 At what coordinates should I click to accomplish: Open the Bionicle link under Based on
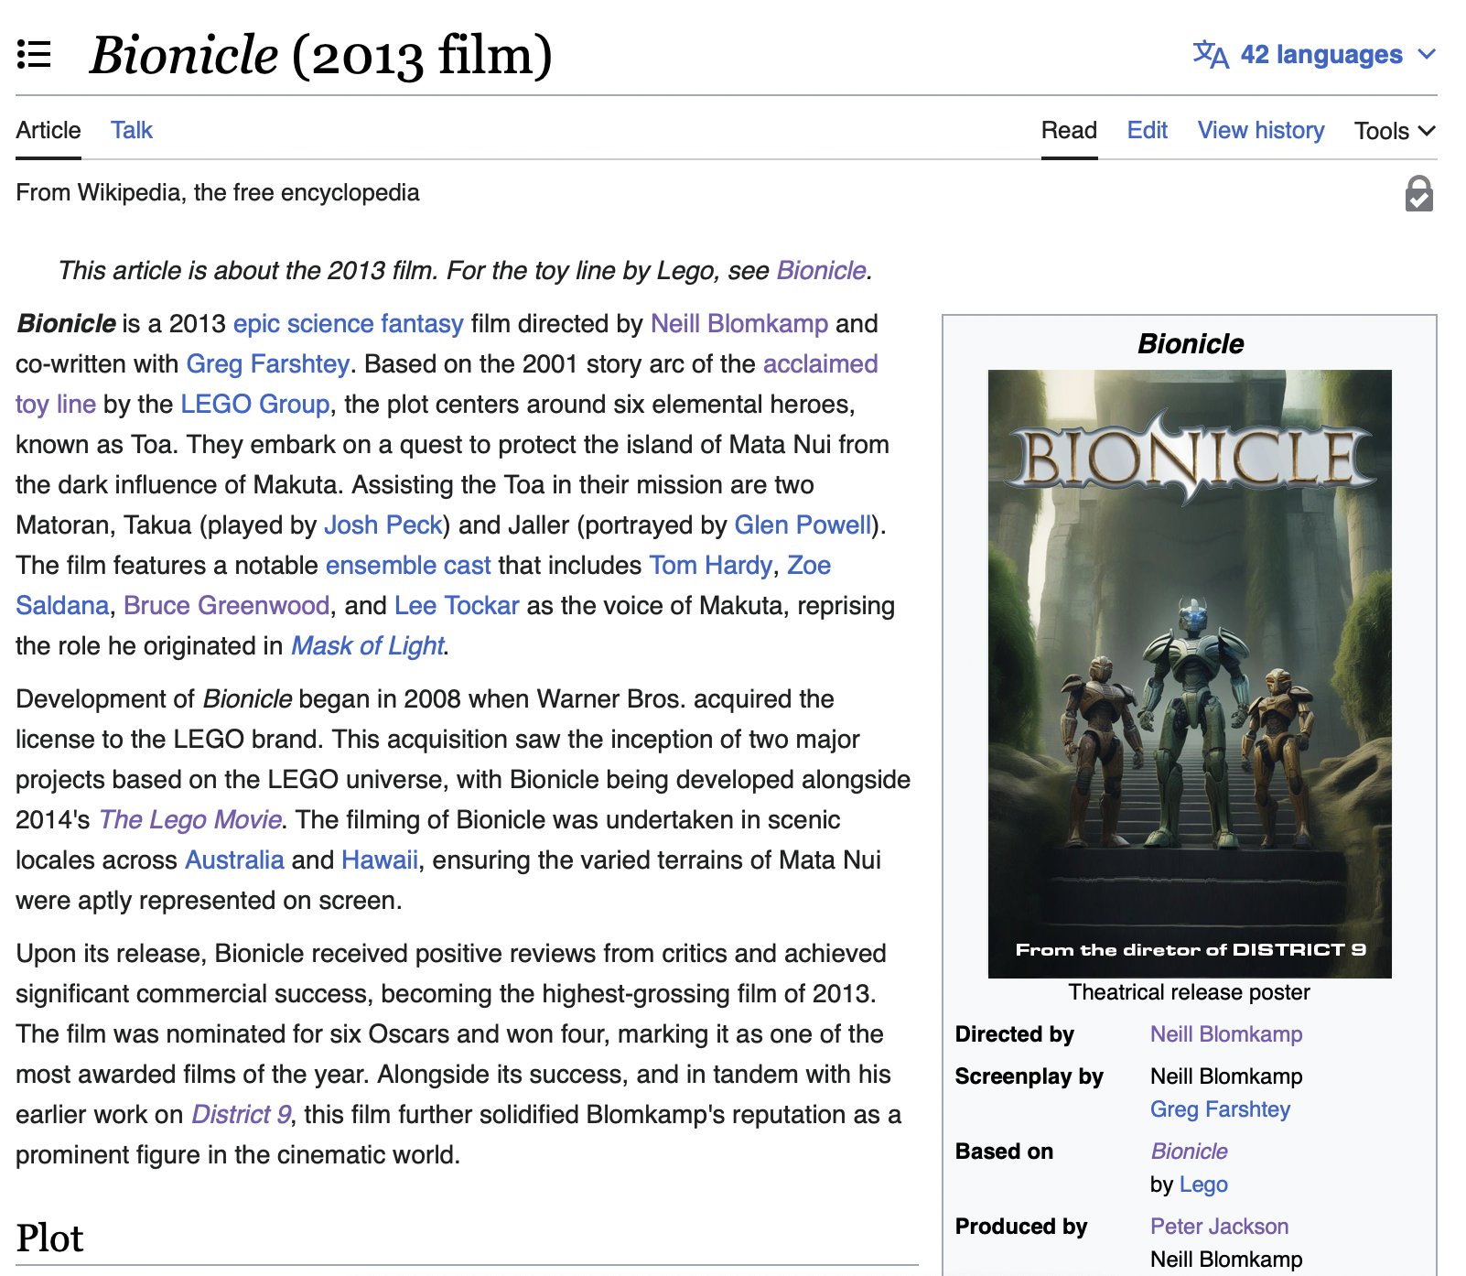click(1189, 1152)
